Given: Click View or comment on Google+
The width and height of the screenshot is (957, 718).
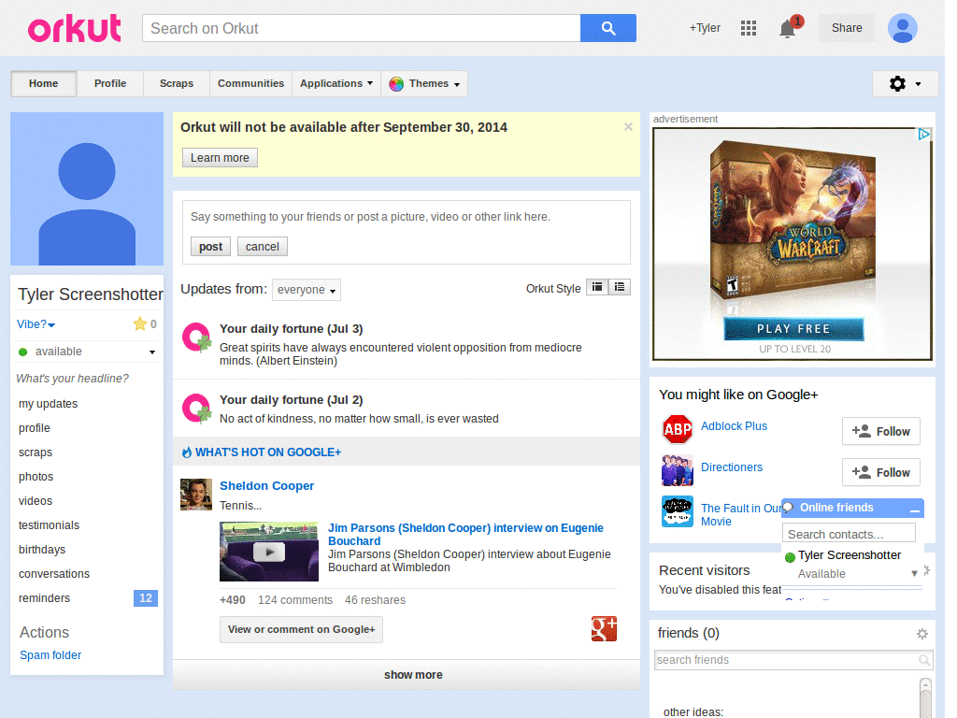Looking at the screenshot, I should pyautogui.click(x=302, y=629).
